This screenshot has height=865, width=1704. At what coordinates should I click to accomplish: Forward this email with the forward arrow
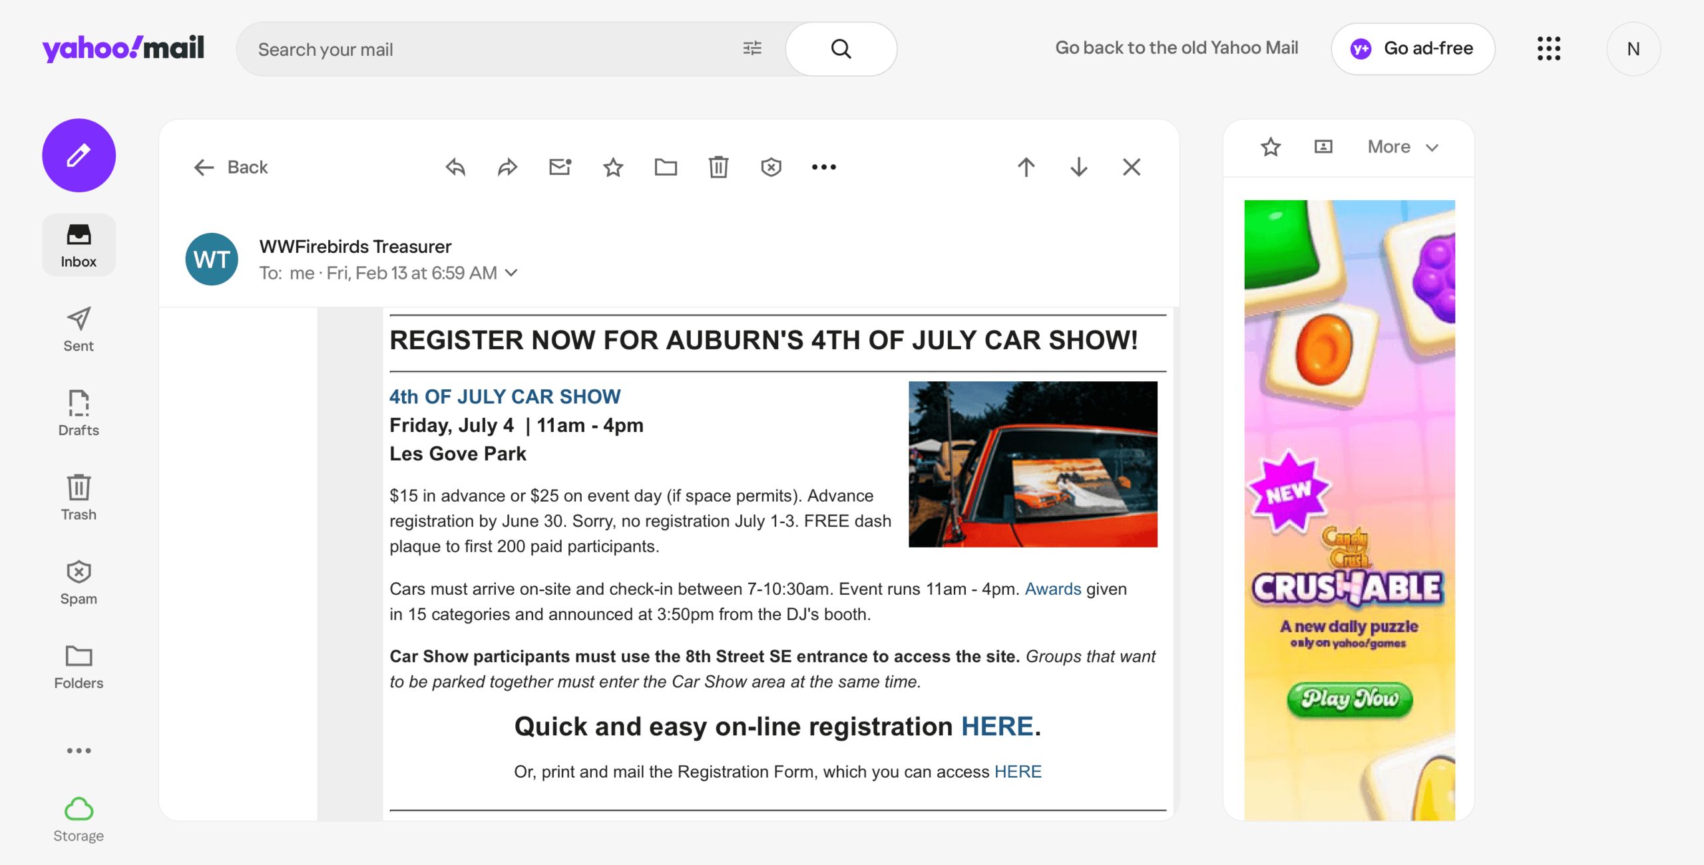click(507, 167)
